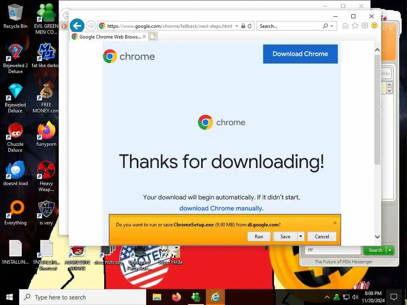407x305 pixels.
Task: Click the network tray icon
Action: click(346, 297)
